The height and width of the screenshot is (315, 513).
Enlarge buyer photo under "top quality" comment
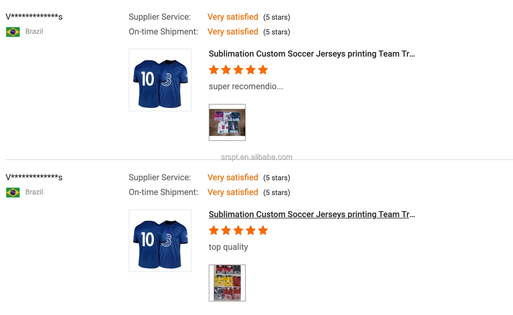(x=227, y=283)
